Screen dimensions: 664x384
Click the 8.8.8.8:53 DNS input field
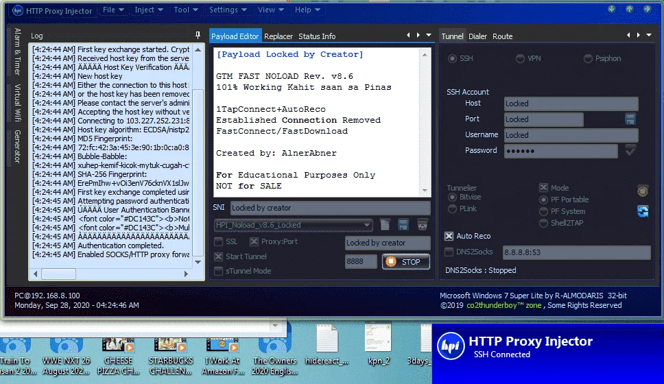pos(576,252)
